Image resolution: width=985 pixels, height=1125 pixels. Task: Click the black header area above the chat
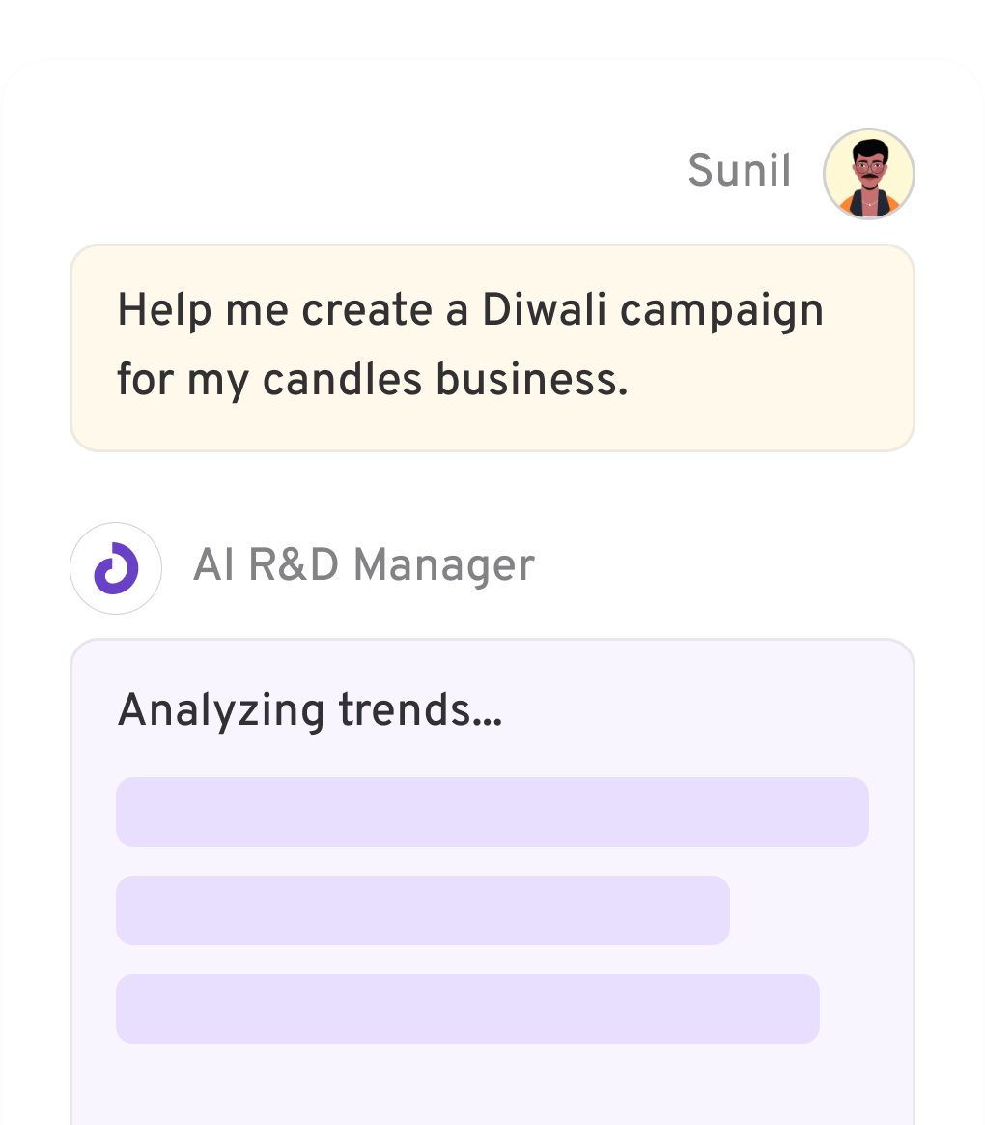click(x=492, y=27)
